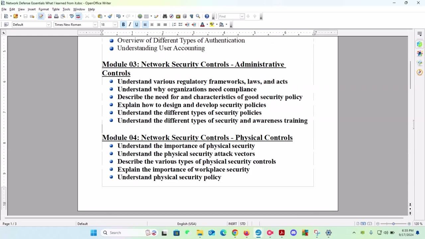Open Page Preview icon

(x=63, y=16)
